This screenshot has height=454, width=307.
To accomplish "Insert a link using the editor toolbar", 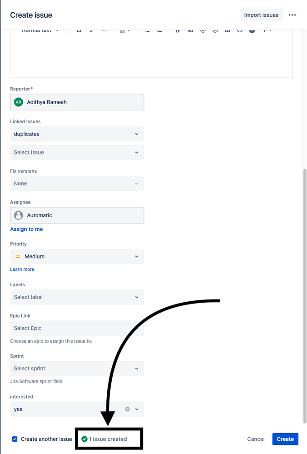I will pyautogui.click(x=178, y=30).
